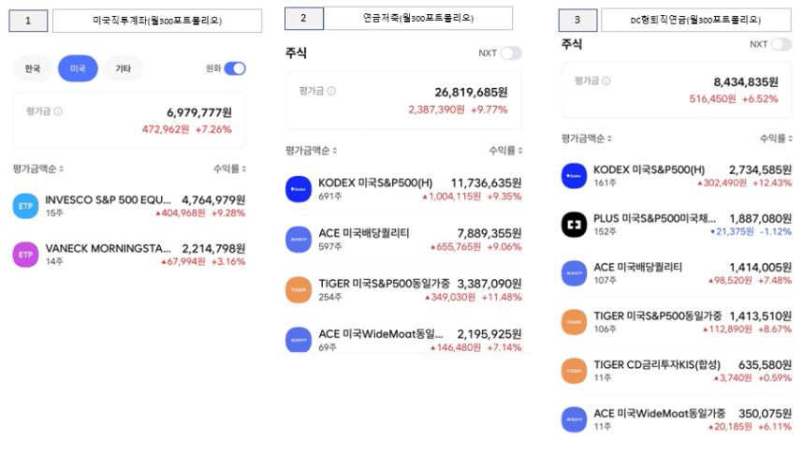Image resolution: width=803 pixels, height=455 pixels.
Task: Click the PLUS 미국S&P500 black logo icon
Action: (574, 225)
